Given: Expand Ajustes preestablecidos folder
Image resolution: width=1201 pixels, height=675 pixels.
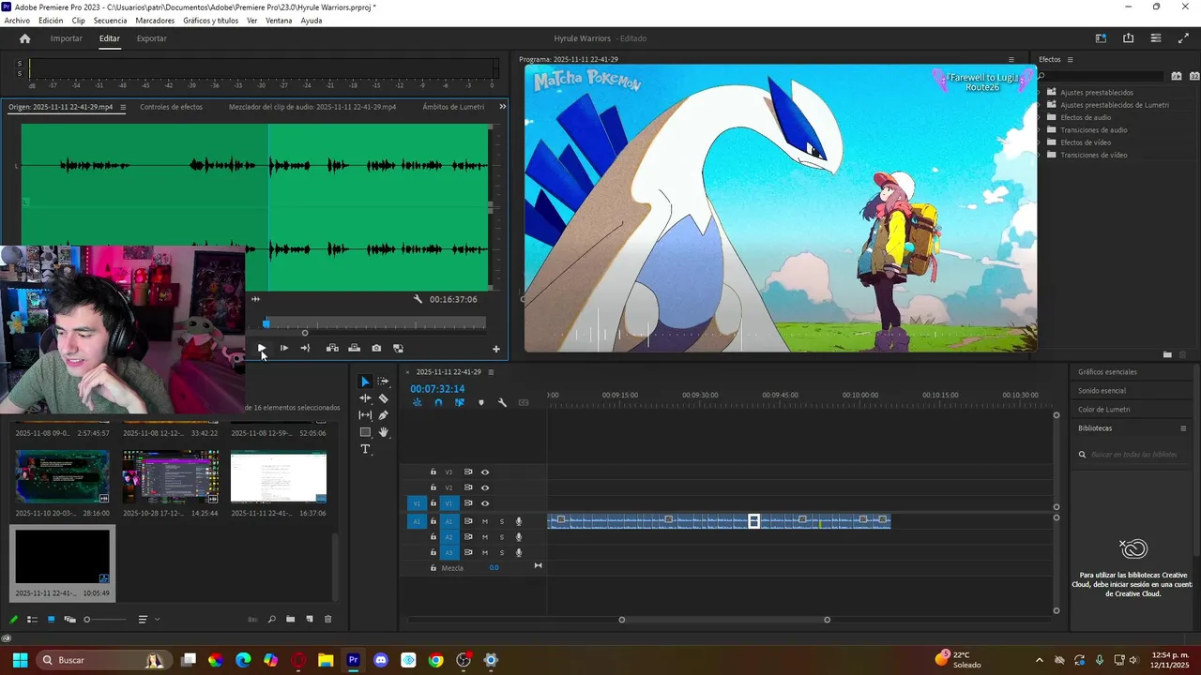Looking at the screenshot, I should click(1040, 93).
